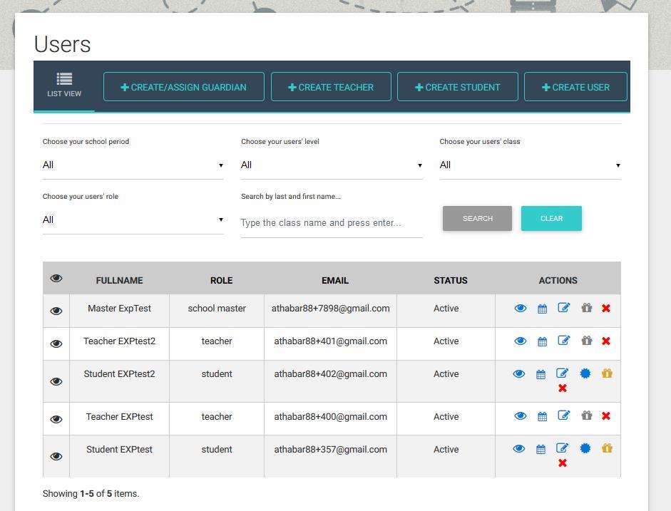Open the users' class dropdown
The height and width of the screenshot is (511, 671).
pyautogui.click(x=531, y=165)
